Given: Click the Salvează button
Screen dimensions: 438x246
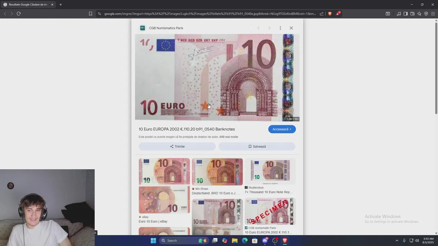Looking at the screenshot, I should (257, 146).
